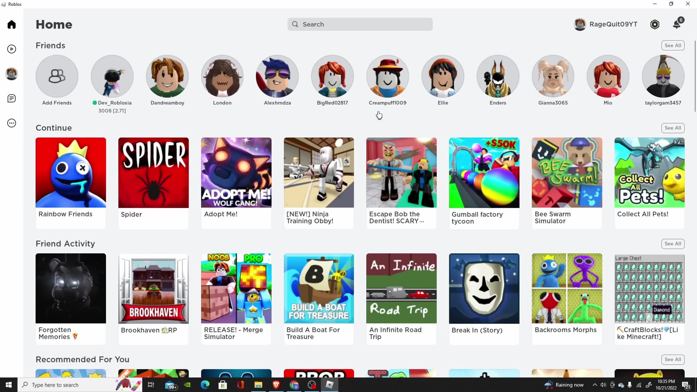Expand the Windows system tray hidden icons
697x392 pixels.
tap(595, 385)
